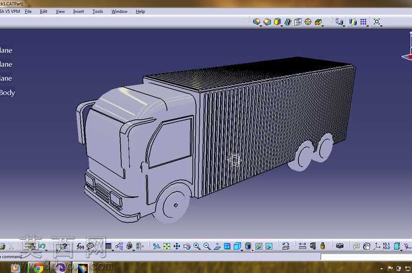Select the Thickness tool icon
412x273 pixels.
298,22
